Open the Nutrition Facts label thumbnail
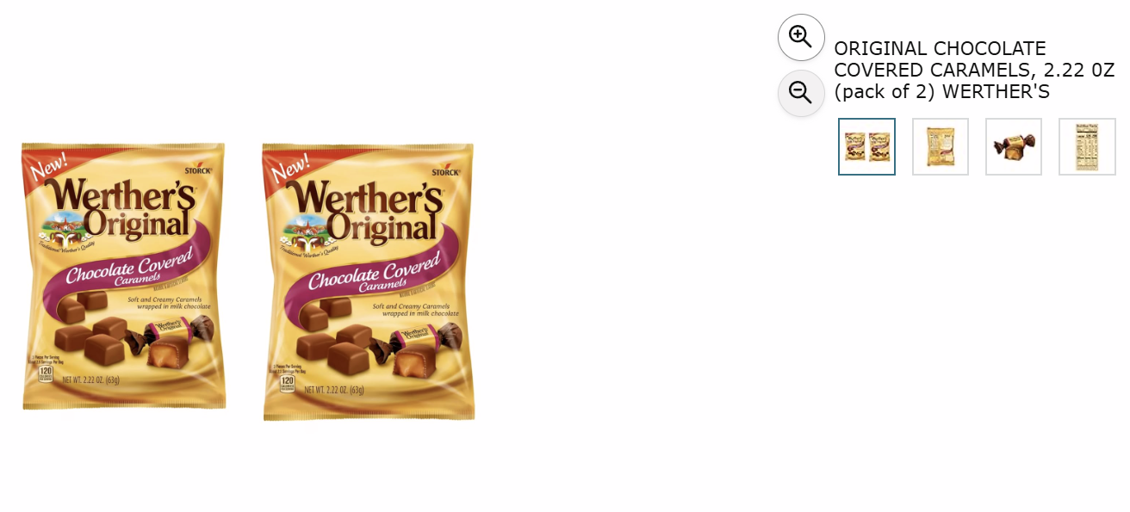Screen dimensions: 1130x512 (1087, 146)
